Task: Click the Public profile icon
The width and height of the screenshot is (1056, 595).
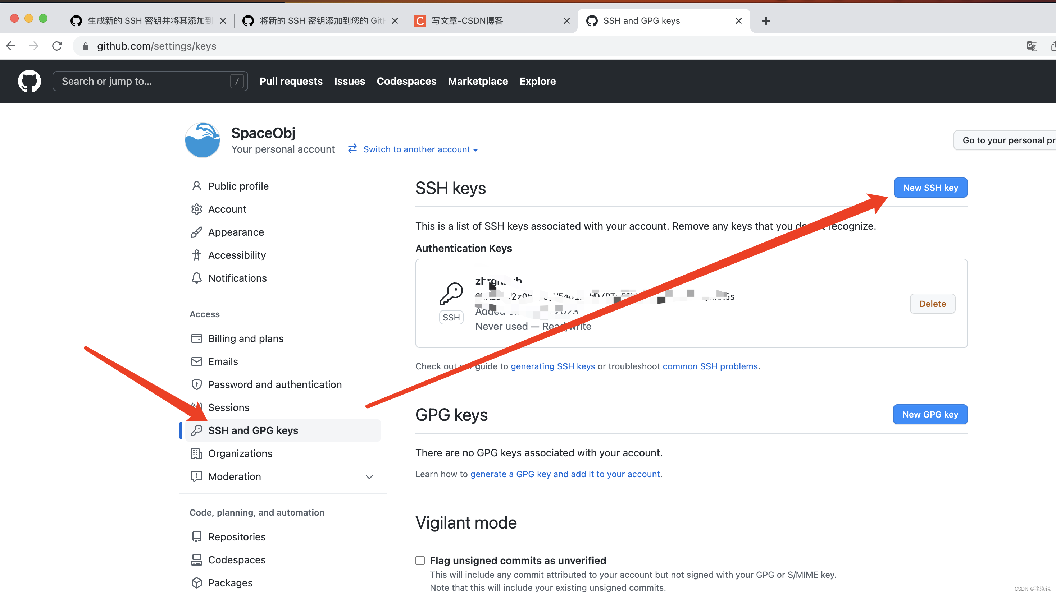Action: pos(196,186)
